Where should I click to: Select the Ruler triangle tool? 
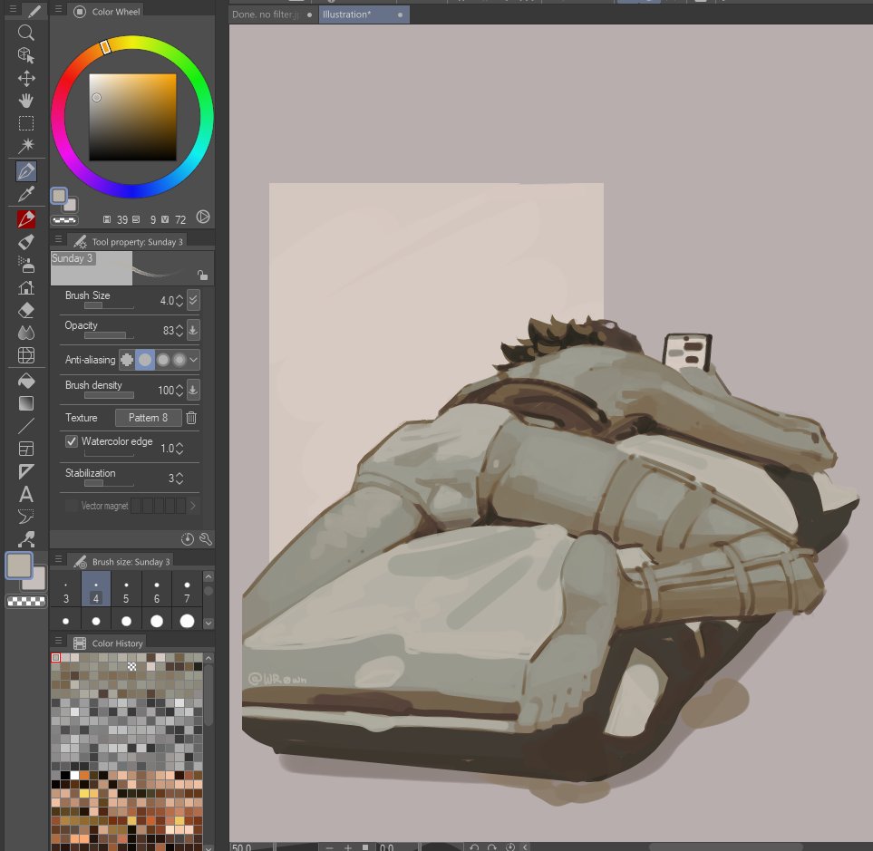26,471
